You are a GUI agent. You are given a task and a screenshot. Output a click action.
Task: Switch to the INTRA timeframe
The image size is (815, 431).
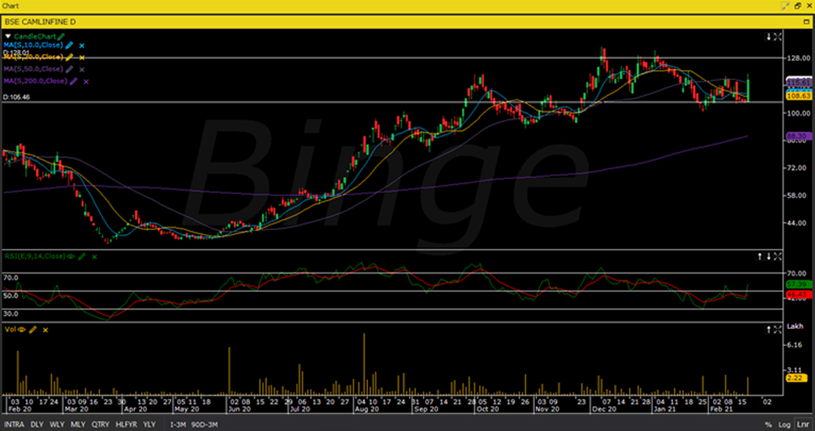coord(14,425)
